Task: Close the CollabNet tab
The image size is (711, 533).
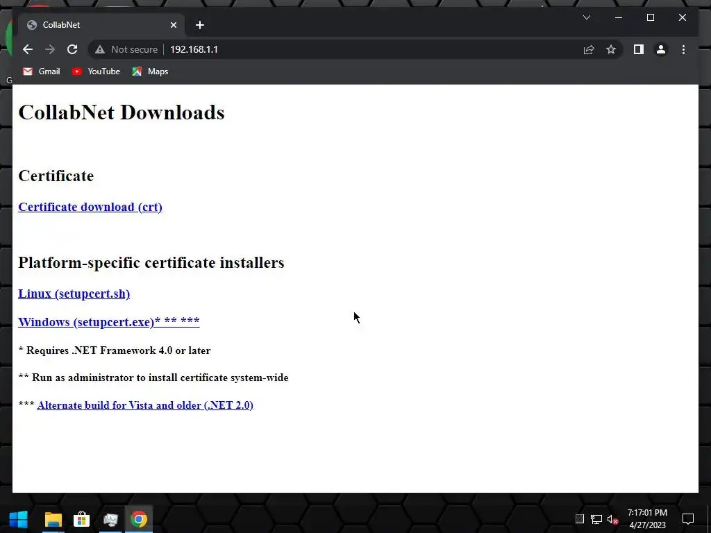Action: [173, 25]
